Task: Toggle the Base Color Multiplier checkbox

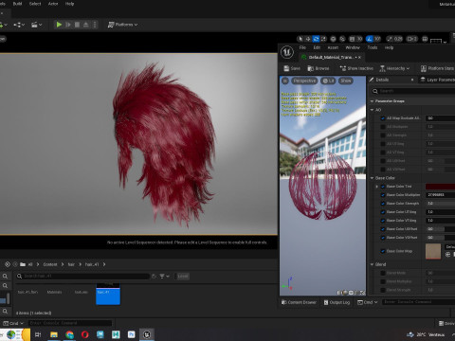Action: click(x=383, y=195)
